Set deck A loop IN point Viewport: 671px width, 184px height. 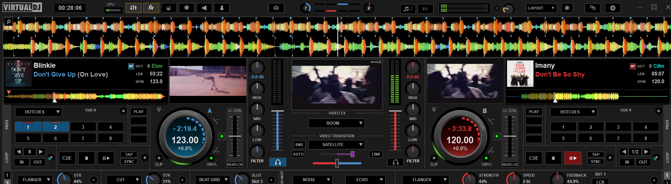click(22, 162)
